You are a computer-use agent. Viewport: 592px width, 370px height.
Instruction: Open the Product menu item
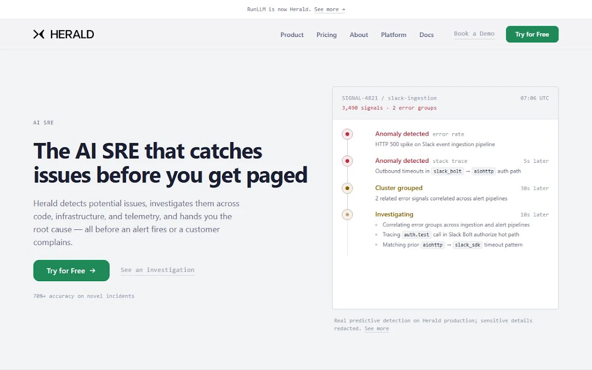click(292, 35)
